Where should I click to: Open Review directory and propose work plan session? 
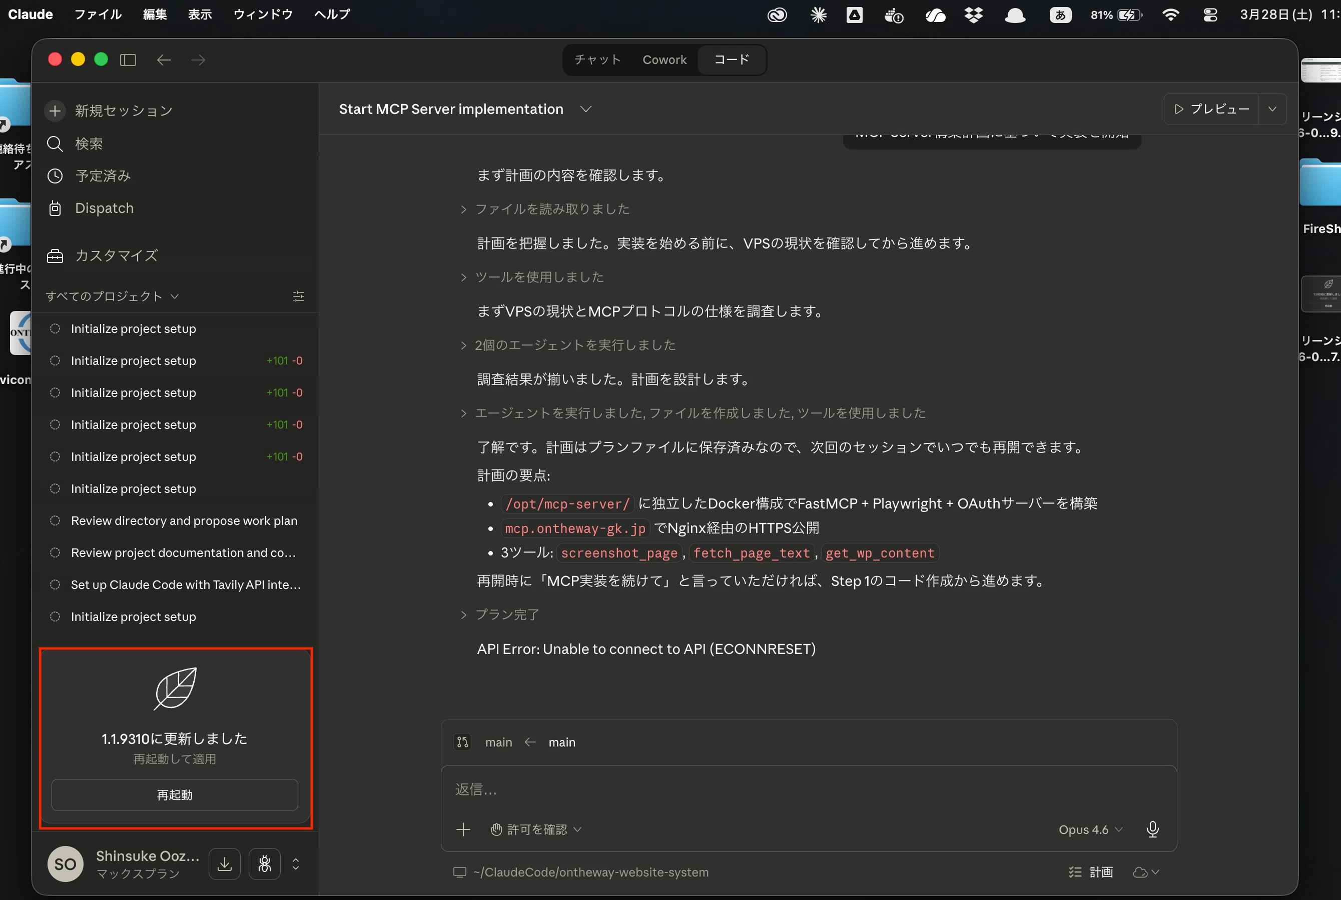coord(175,520)
